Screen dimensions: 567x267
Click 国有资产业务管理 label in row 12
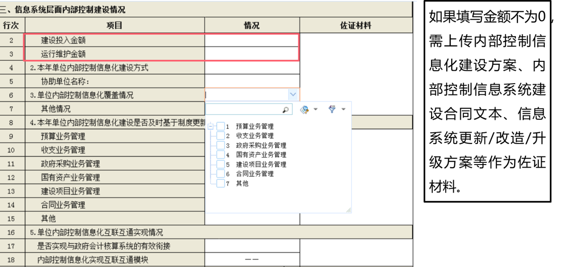[x=71, y=178]
